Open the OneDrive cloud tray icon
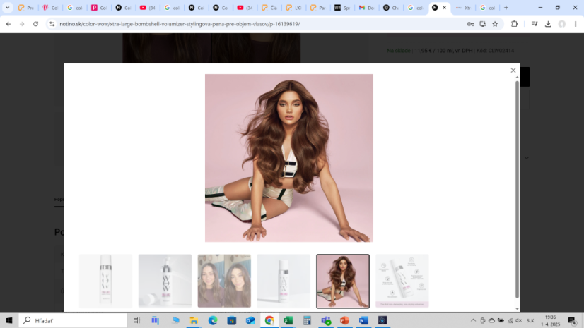This screenshot has width=584, height=328. coord(491,320)
